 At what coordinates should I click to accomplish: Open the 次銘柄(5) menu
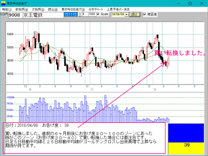click(x=38, y=10)
